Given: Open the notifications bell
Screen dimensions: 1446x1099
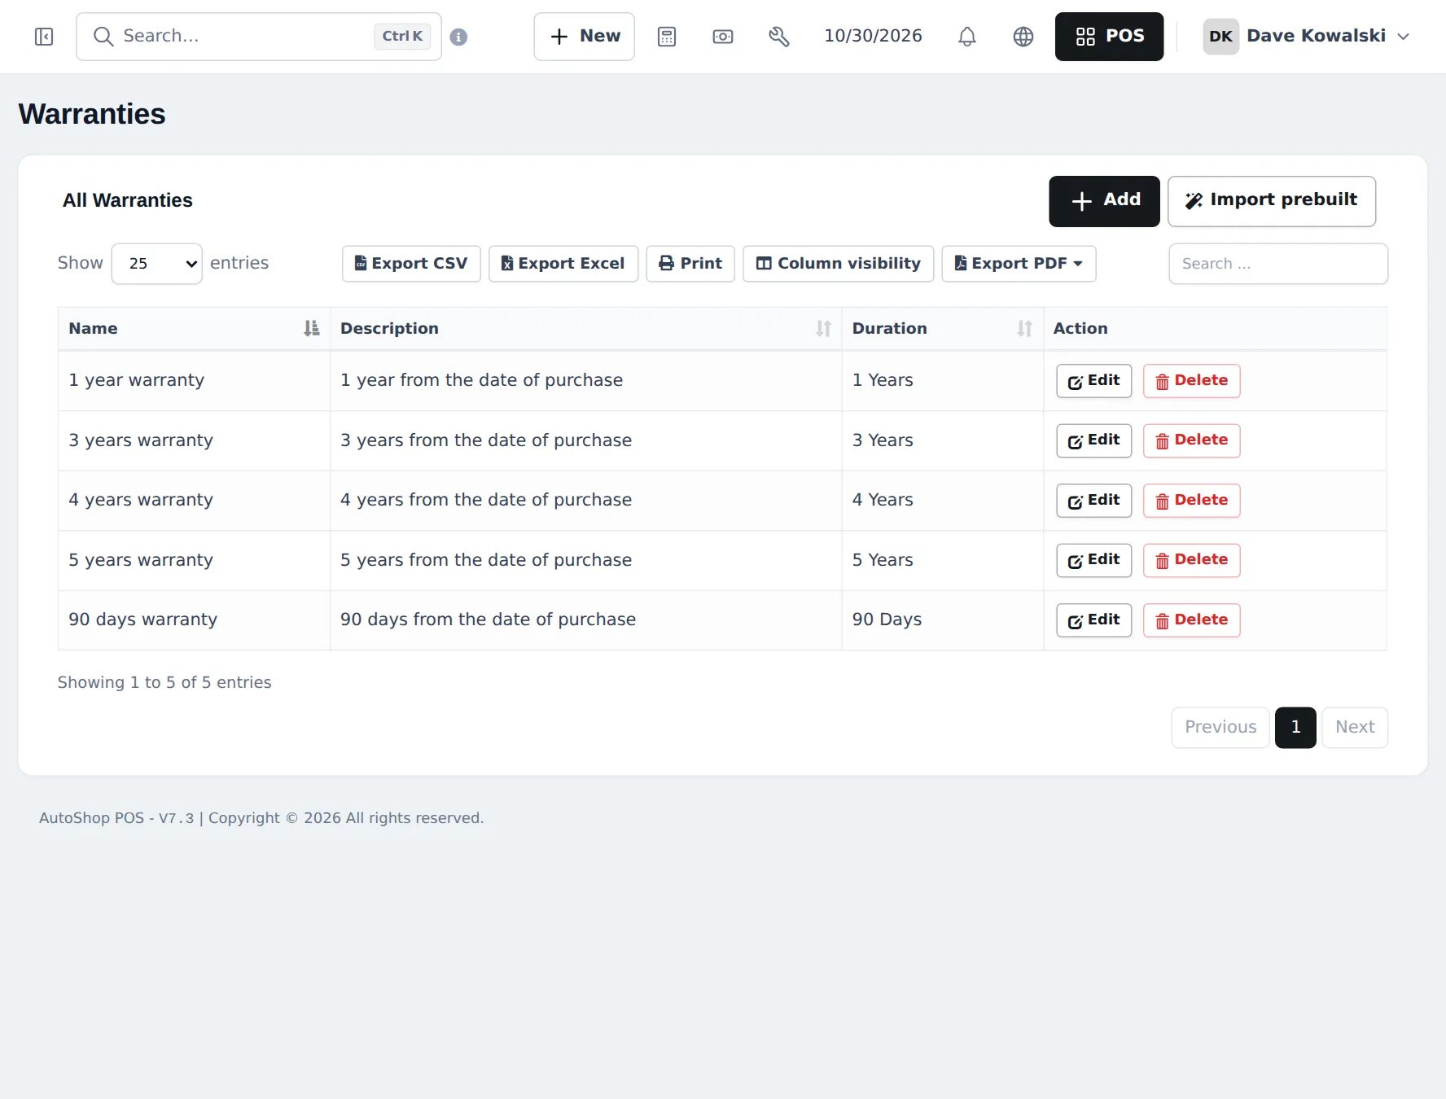Looking at the screenshot, I should [x=967, y=37].
